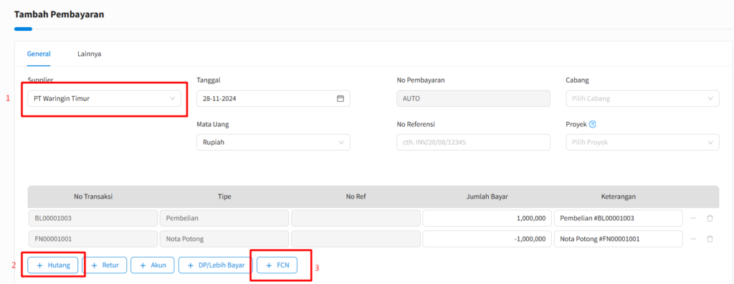Switch to the General tab
The height and width of the screenshot is (284, 734).
39,53
